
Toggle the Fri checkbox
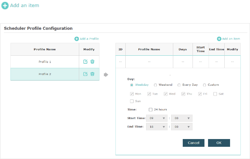tap(200, 94)
